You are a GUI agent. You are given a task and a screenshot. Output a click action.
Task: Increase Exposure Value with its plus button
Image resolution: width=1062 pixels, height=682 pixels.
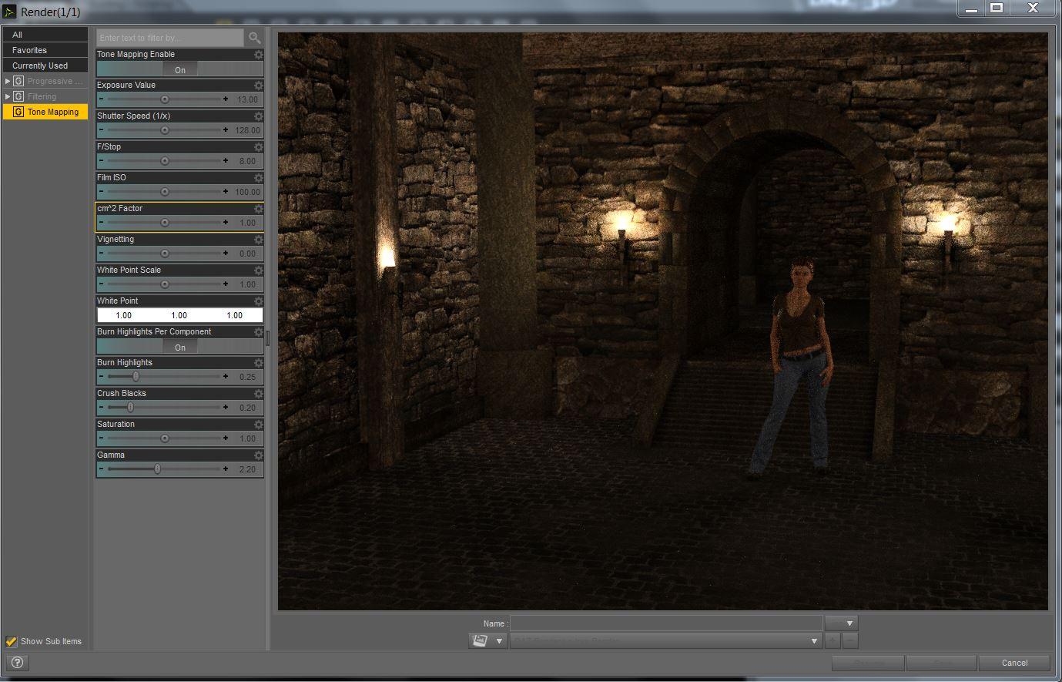(226, 99)
